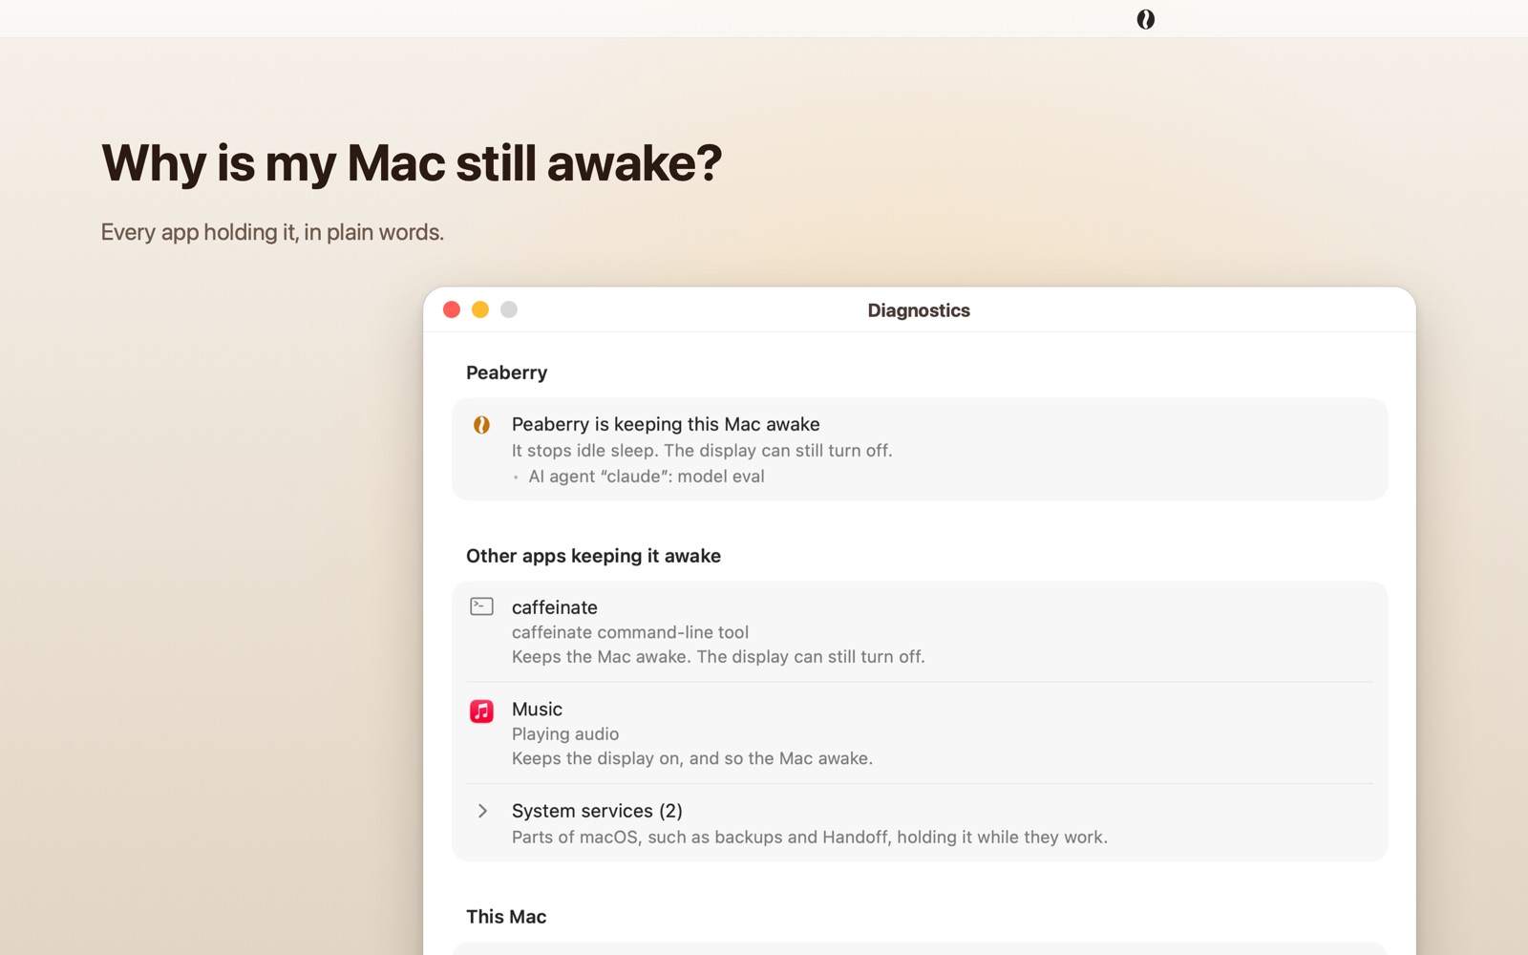This screenshot has height=955, width=1528.
Task: Click the Peaberry bean icon in the status row
Action: click(481, 425)
